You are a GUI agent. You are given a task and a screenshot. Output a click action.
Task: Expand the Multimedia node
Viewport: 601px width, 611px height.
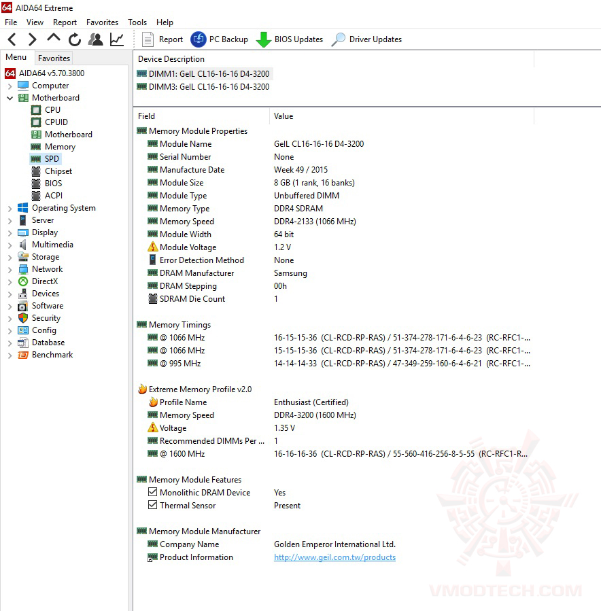pyautogui.click(x=10, y=245)
